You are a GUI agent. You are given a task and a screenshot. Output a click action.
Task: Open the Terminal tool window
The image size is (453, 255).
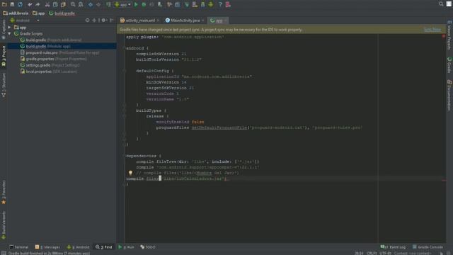19,247
